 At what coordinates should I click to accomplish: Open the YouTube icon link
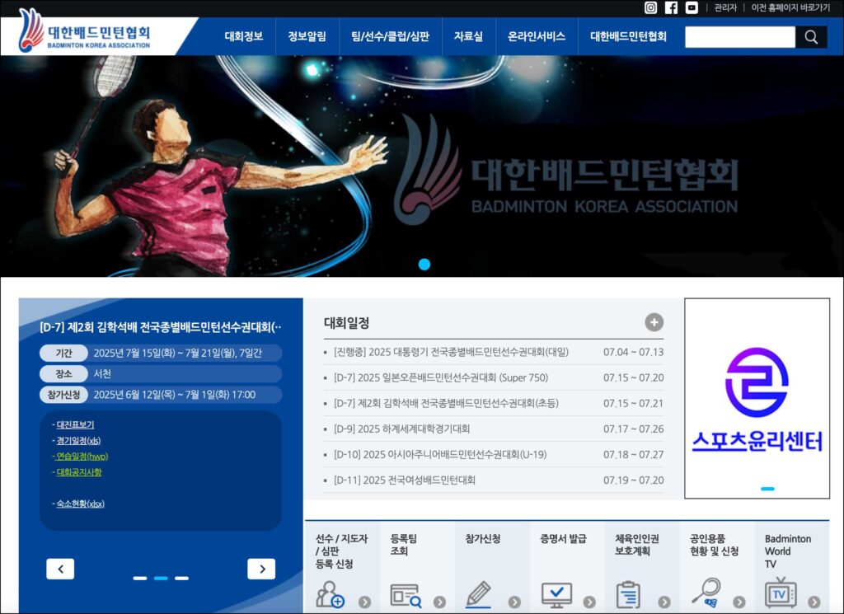(692, 7)
